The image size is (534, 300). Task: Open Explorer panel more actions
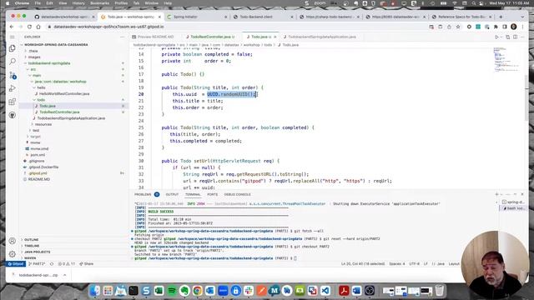123,37
